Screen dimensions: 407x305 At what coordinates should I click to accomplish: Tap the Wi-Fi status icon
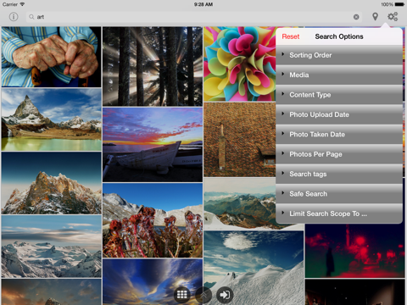(22, 4)
